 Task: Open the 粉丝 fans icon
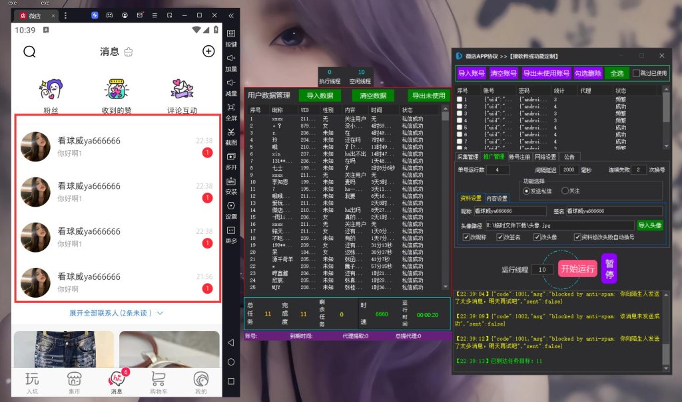click(x=51, y=90)
